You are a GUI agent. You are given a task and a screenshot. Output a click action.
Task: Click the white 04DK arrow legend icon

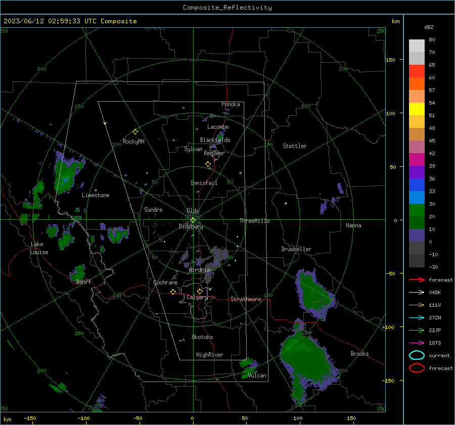tap(417, 293)
